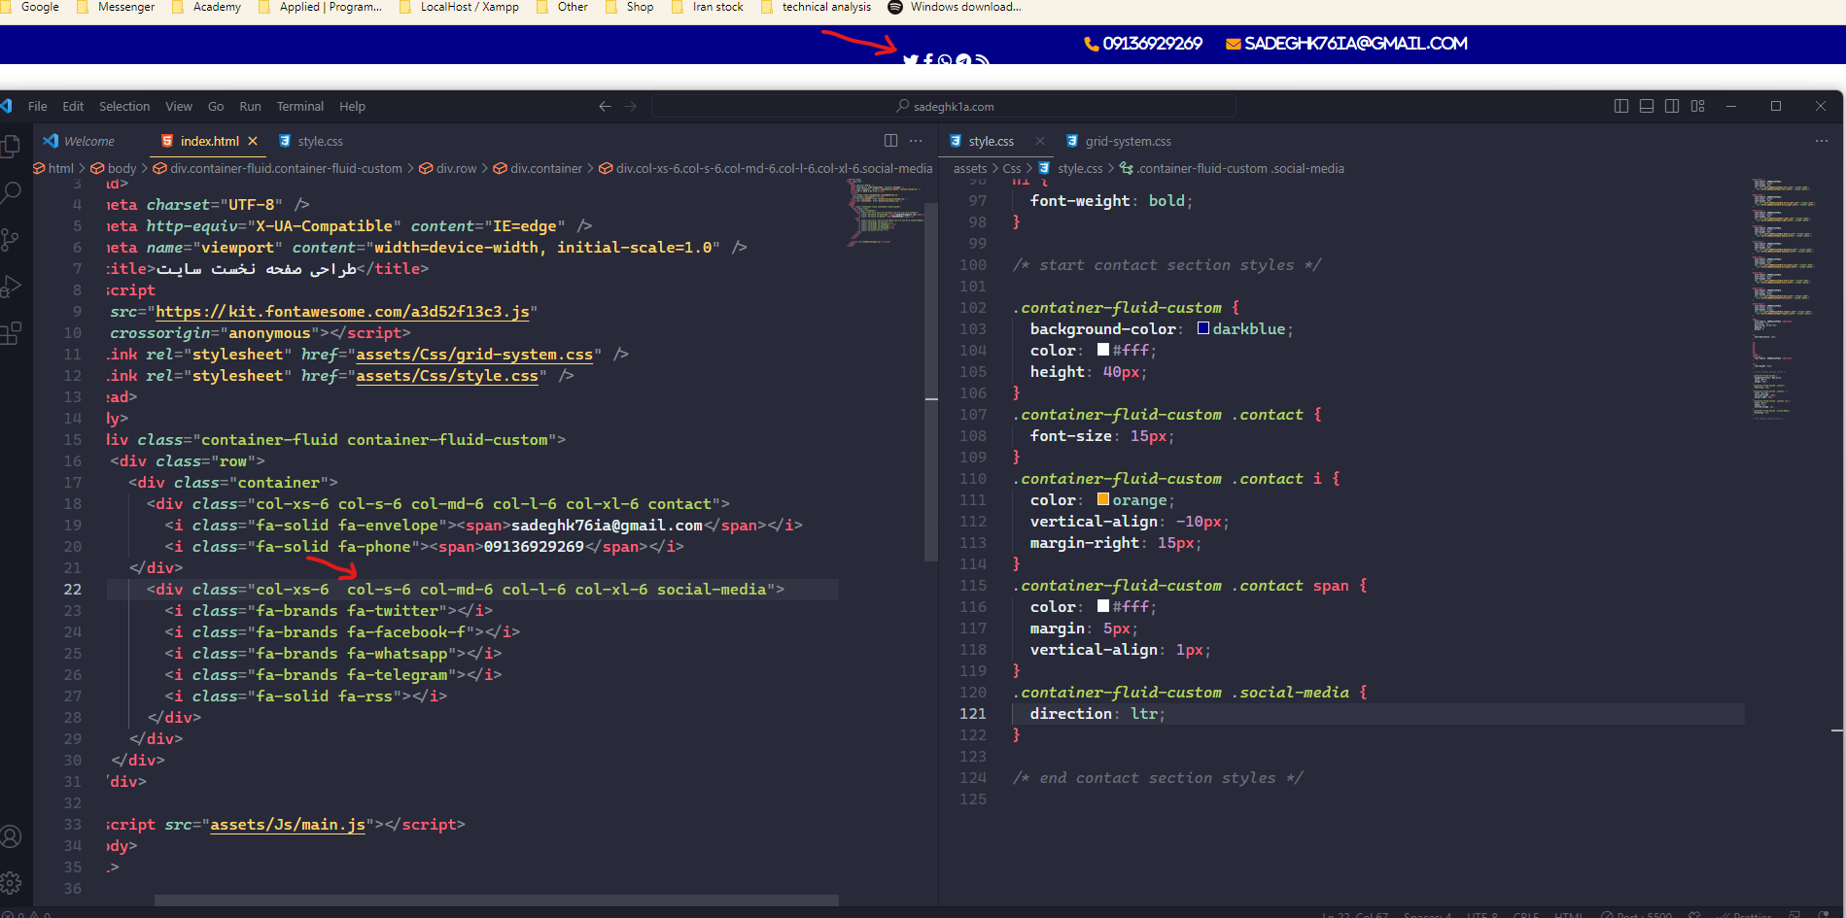Viewport: 1846px width, 918px height.
Task: Open Run and Debug view
Action: pyautogui.click(x=11, y=287)
